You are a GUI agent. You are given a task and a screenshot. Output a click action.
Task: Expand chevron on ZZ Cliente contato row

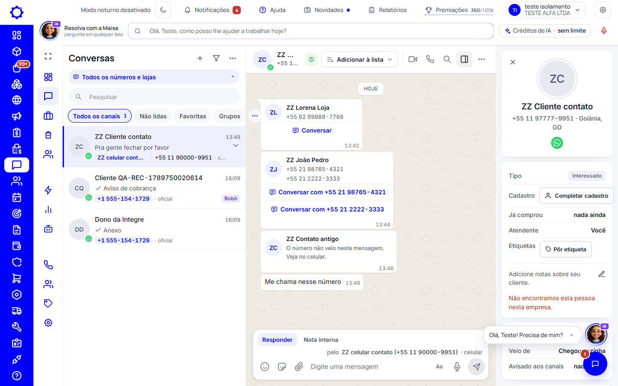[236, 146]
